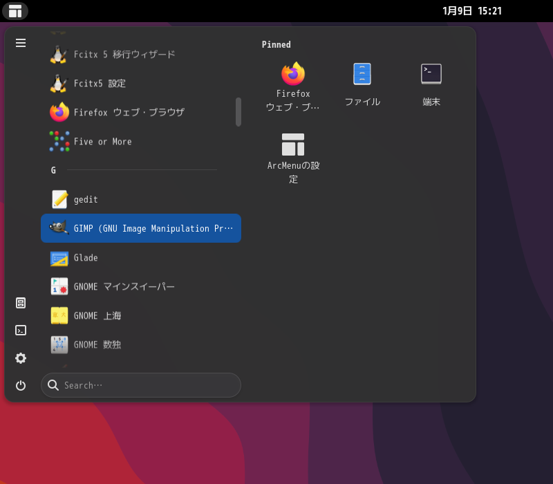Launch Fcitx5 設定 penguin icon

59,84
